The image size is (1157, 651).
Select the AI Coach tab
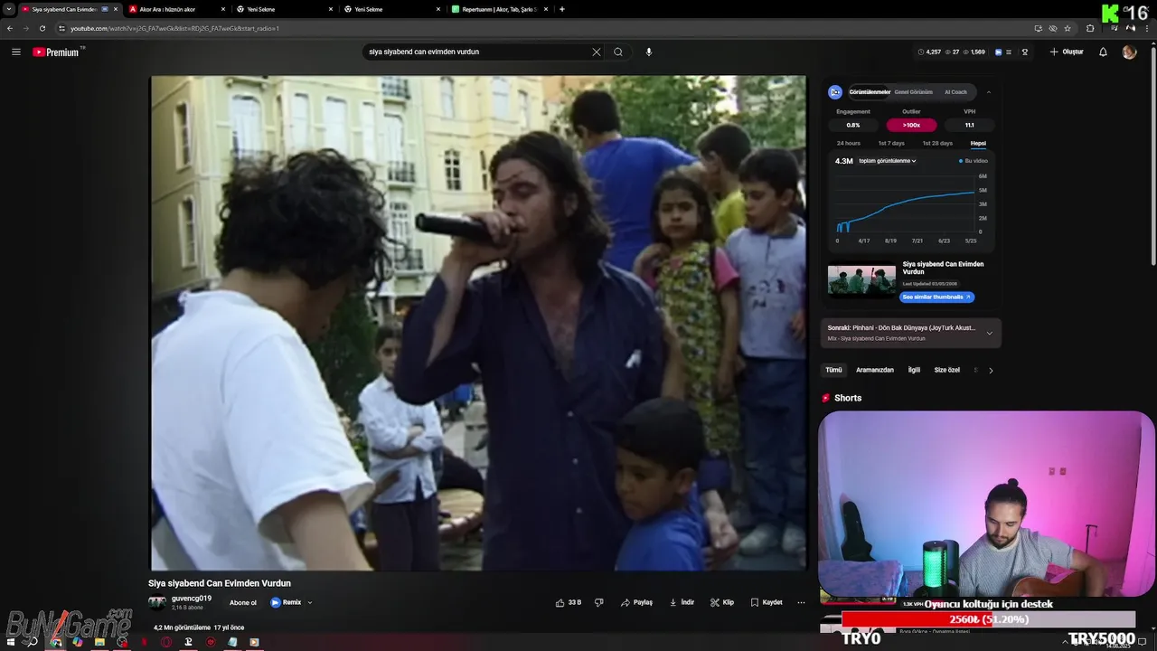(955, 92)
